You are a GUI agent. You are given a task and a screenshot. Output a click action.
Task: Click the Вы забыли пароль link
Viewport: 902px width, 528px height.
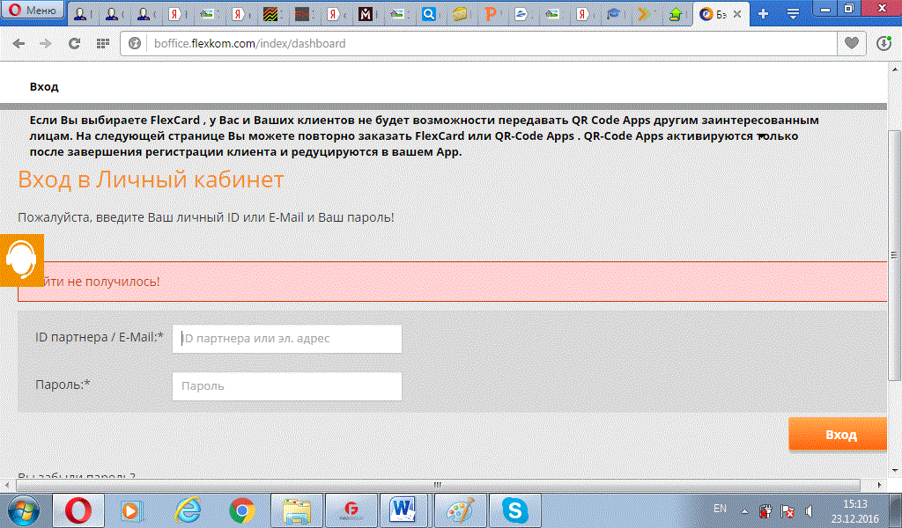pos(77,476)
